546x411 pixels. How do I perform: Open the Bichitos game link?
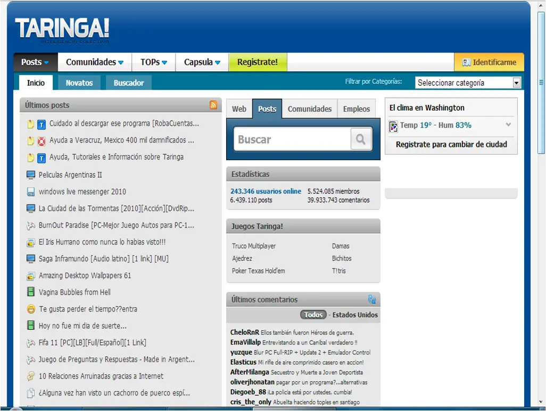click(342, 258)
